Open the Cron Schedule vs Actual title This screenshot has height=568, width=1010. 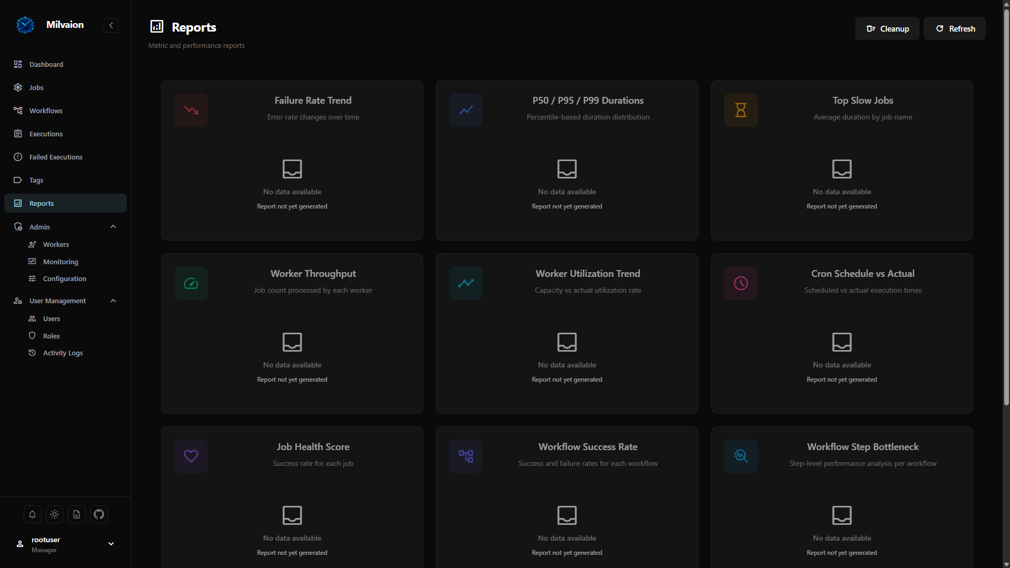[863, 274]
